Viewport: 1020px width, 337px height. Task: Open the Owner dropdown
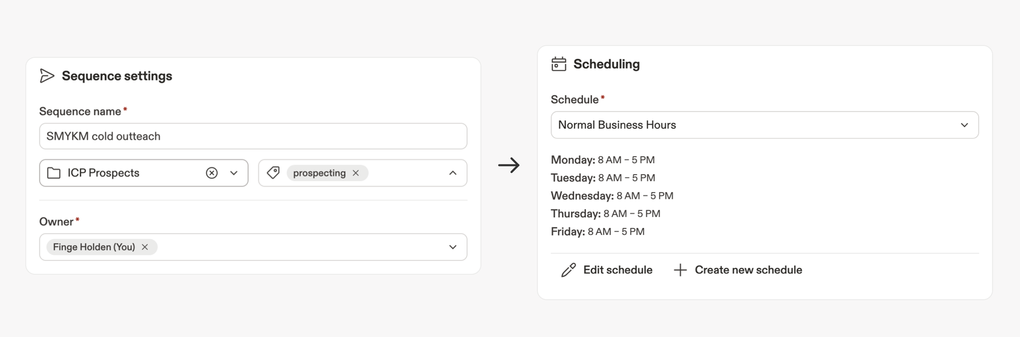453,247
